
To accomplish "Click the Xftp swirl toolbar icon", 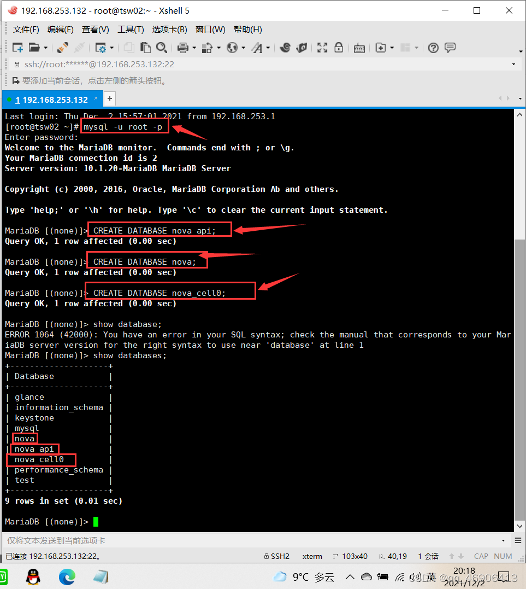I will tap(285, 48).
